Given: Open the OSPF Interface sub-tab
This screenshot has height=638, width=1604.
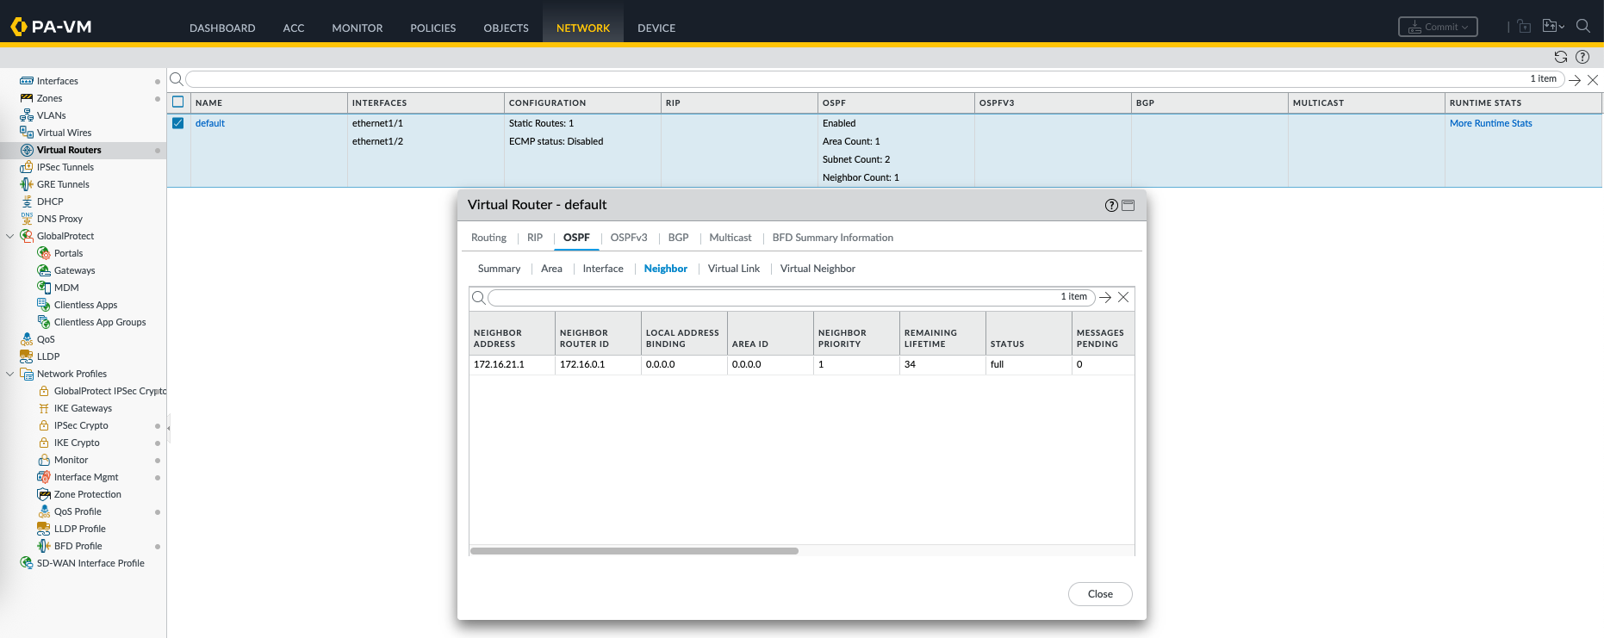Looking at the screenshot, I should [602, 269].
